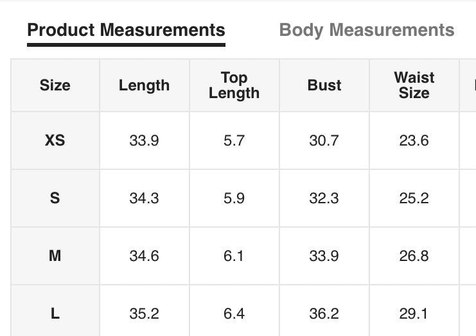This screenshot has width=476, height=336.
Task: Select the M size row label
Action: tap(55, 256)
